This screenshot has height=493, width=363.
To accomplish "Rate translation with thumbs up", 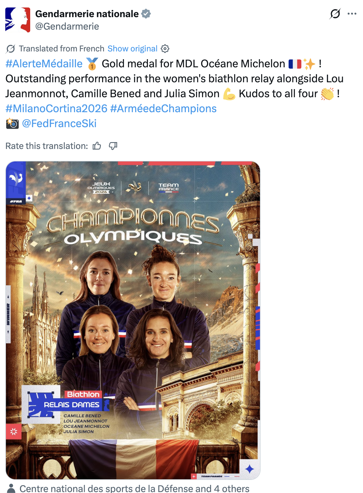I will tap(97, 146).
